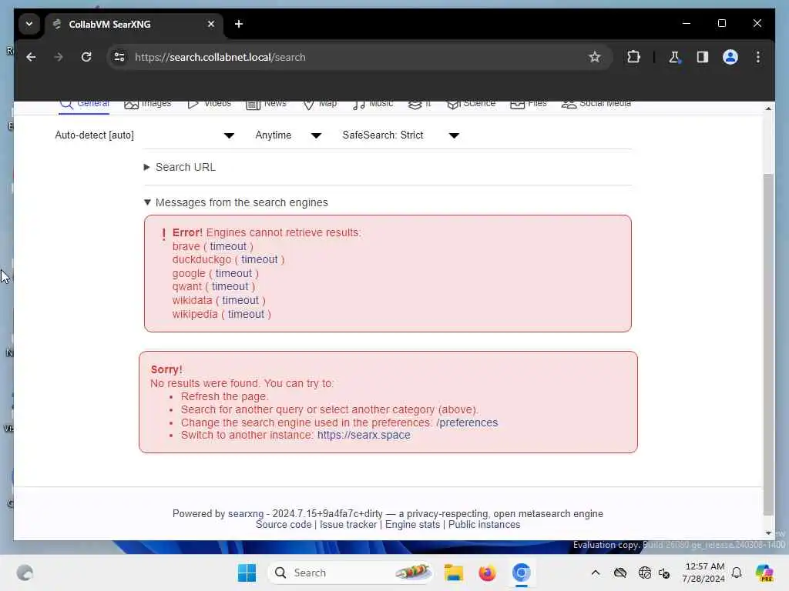
Task: Open the https://searx.space link
Action: pyautogui.click(x=364, y=436)
